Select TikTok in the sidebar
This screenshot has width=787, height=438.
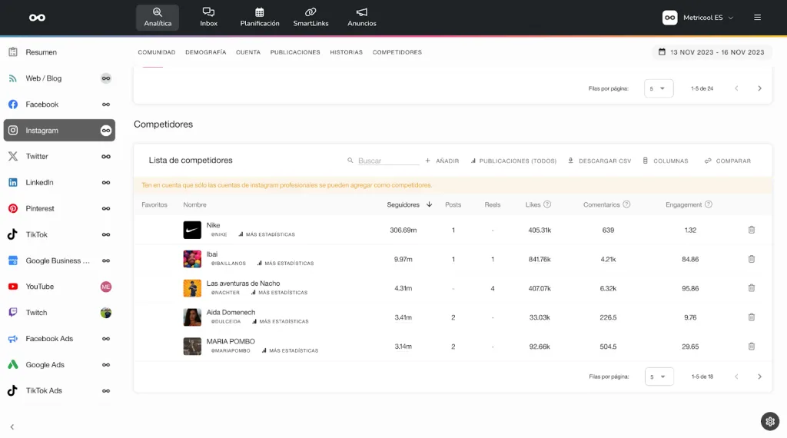59,234
